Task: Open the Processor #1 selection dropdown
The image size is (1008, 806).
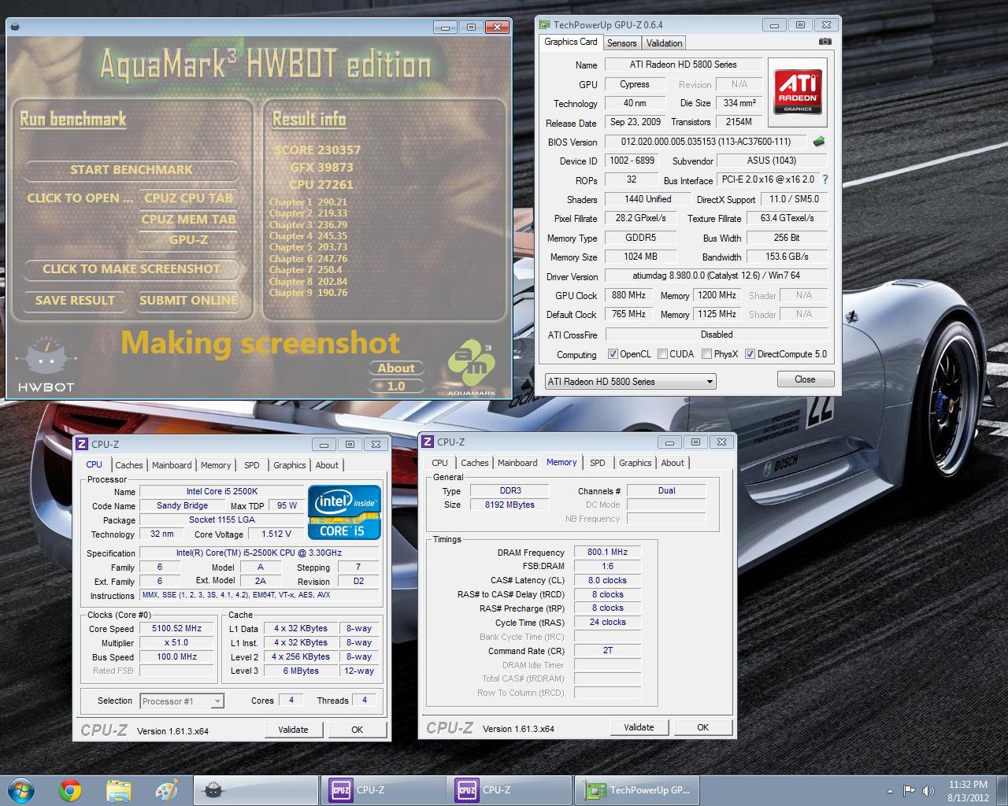Action: 182,701
